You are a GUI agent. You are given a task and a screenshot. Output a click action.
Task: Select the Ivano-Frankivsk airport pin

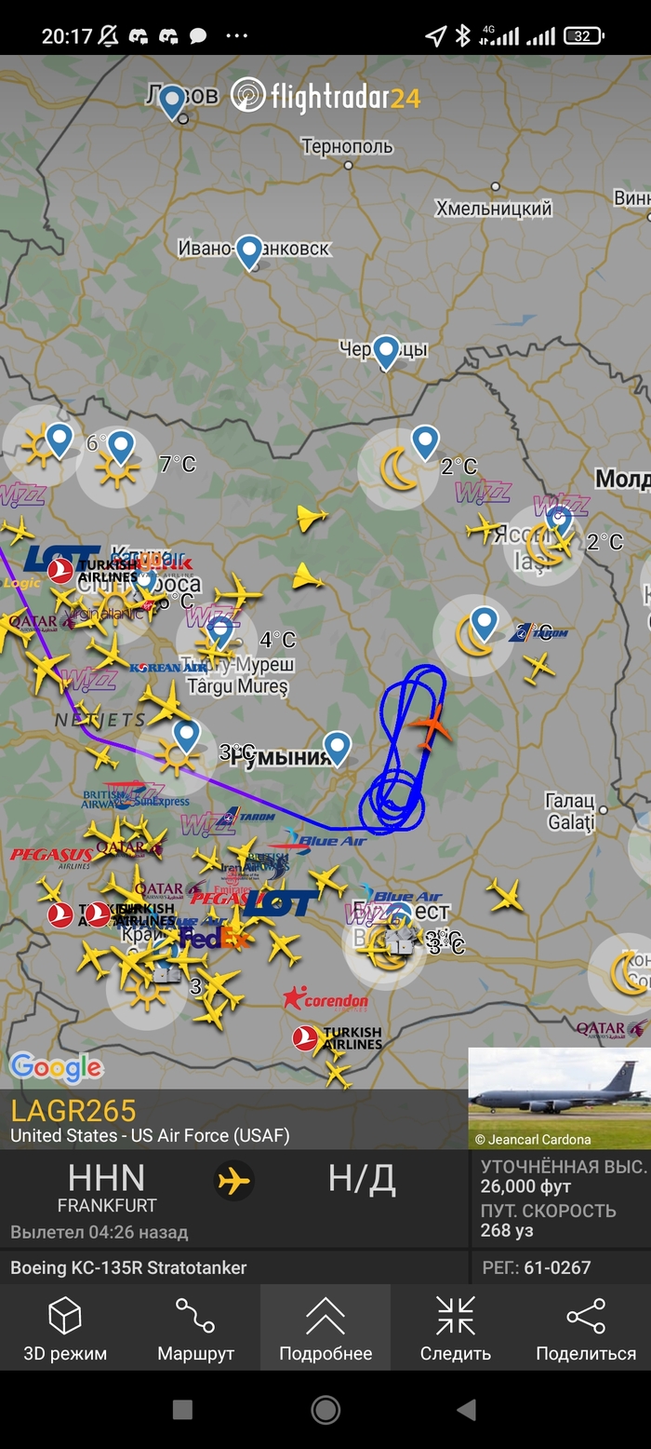pos(248,252)
